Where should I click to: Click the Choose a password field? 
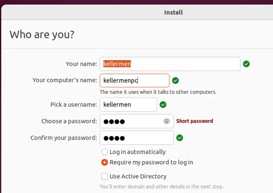pyautogui.click(x=137, y=121)
